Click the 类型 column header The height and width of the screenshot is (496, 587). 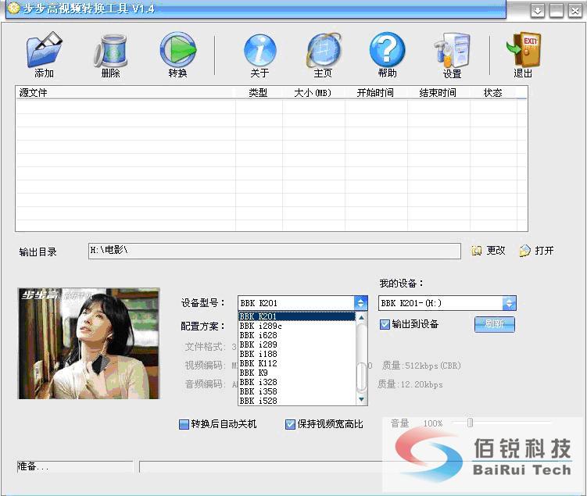pyautogui.click(x=259, y=93)
